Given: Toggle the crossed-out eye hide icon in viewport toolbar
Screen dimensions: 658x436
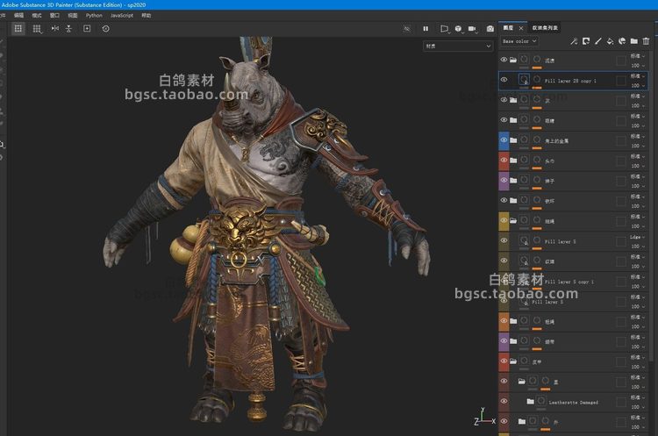Looking at the screenshot, I should [x=406, y=29].
